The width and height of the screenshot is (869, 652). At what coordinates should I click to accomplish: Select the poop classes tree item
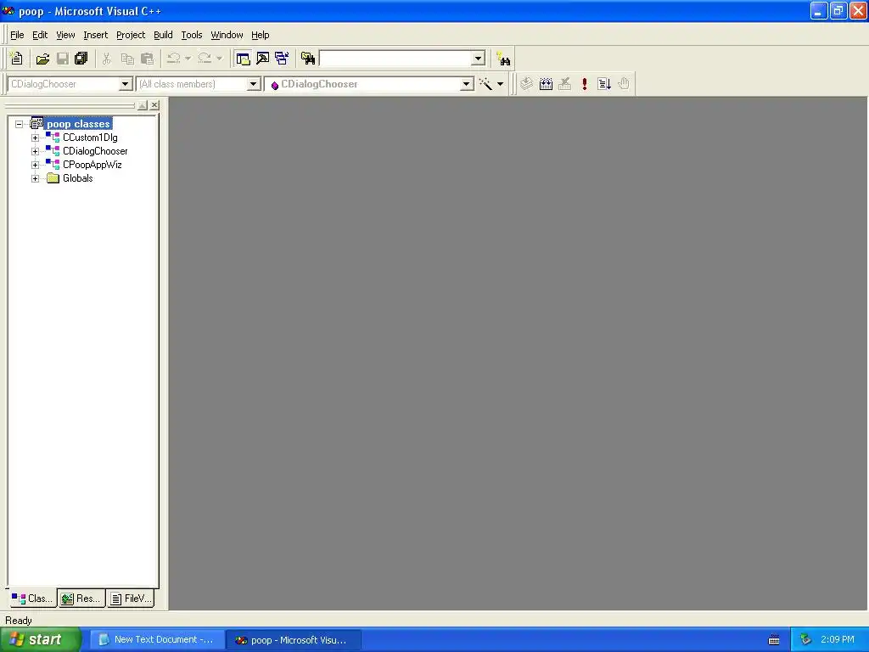78,124
